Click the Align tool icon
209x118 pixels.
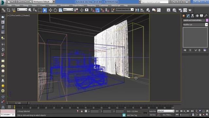coord(142,10)
